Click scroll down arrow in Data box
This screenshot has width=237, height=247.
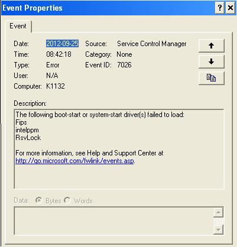click(218, 229)
